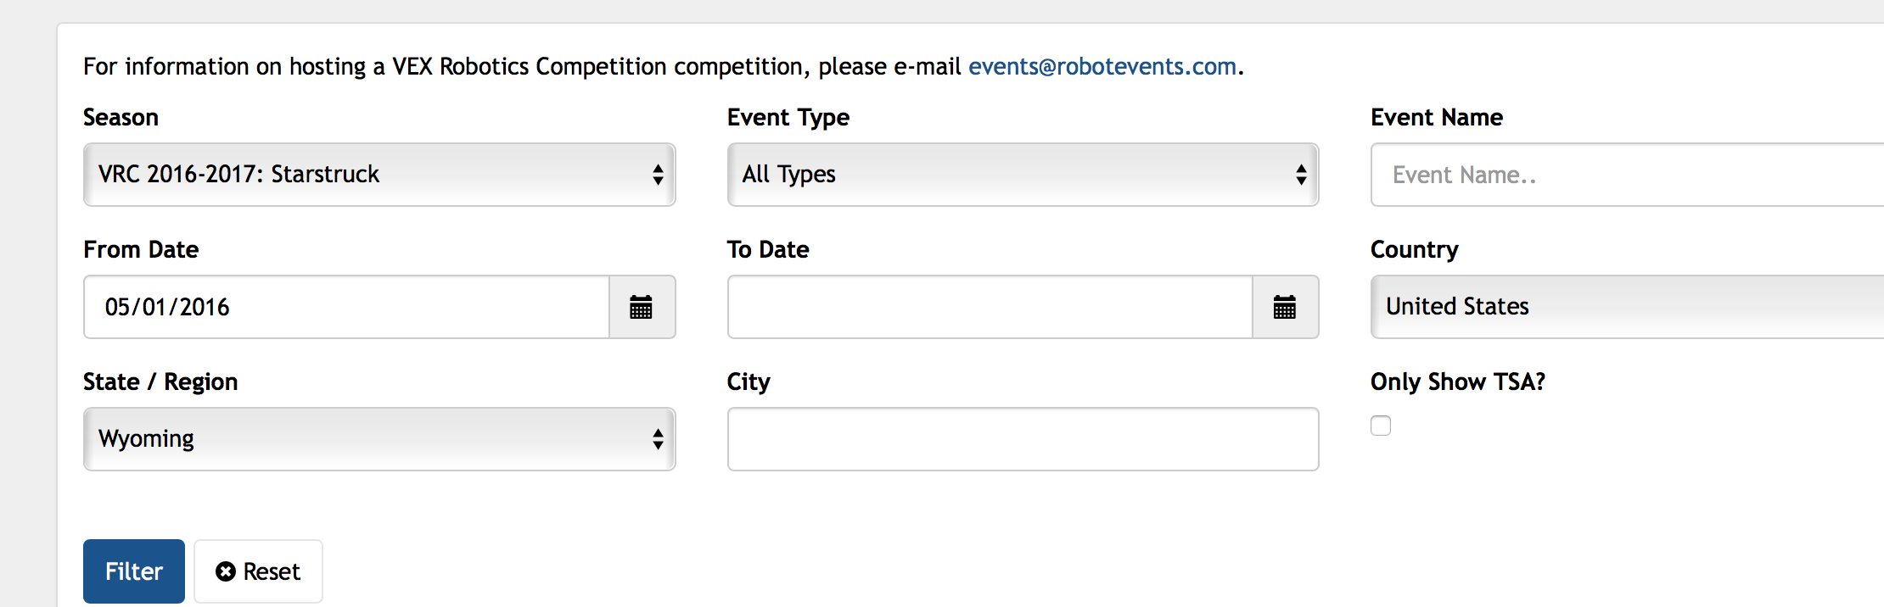The height and width of the screenshot is (607, 1884).
Task: Click the circled X icon beside Reset
Action: (x=226, y=571)
